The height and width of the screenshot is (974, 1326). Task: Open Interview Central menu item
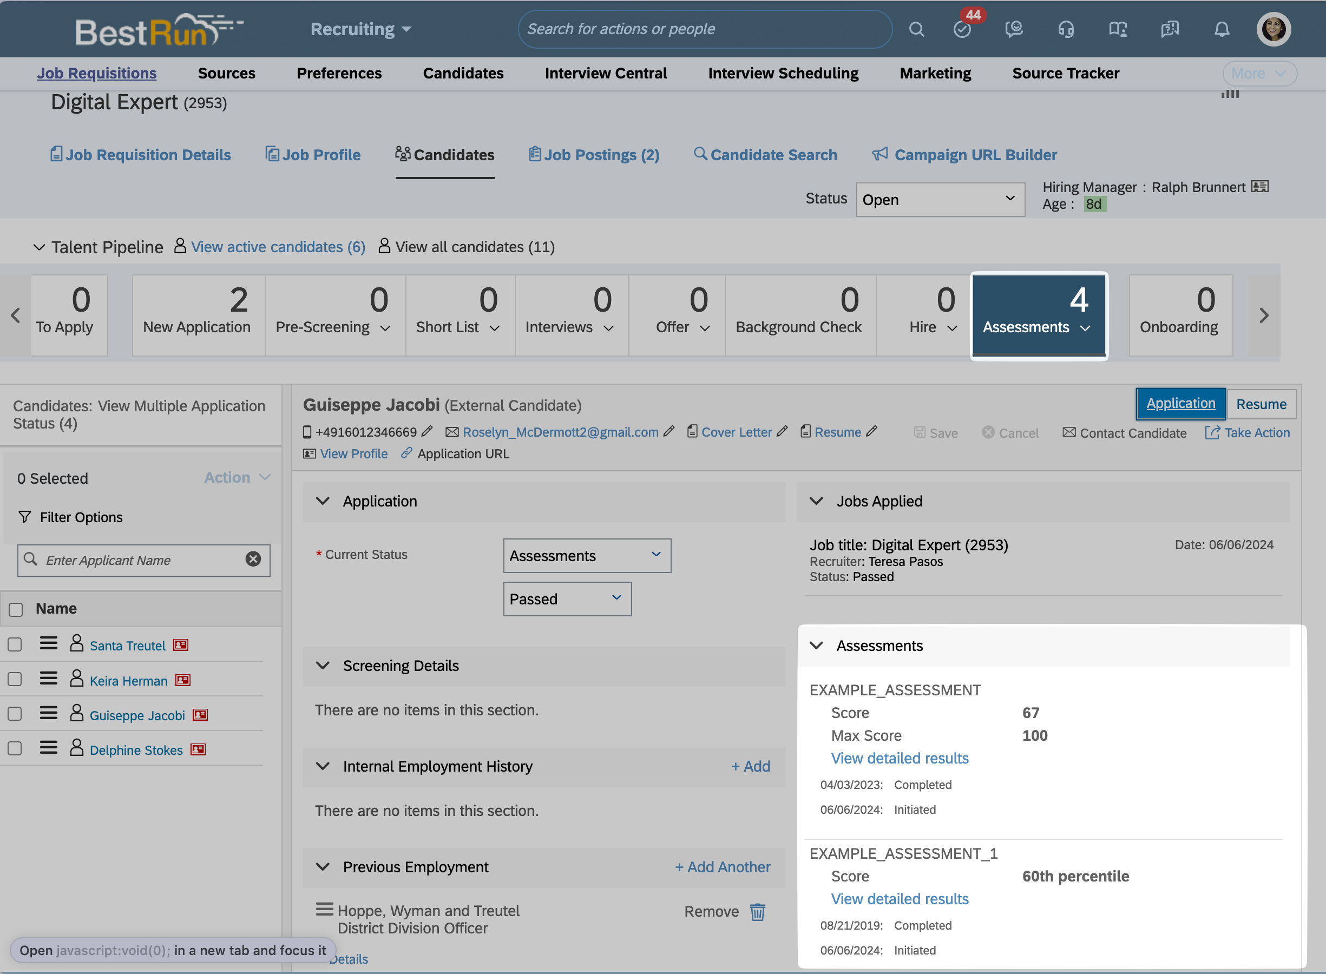pos(606,73)
